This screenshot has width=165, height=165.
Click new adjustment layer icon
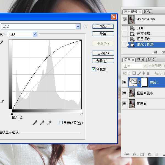pyautogui.click(x=149, y=155)
